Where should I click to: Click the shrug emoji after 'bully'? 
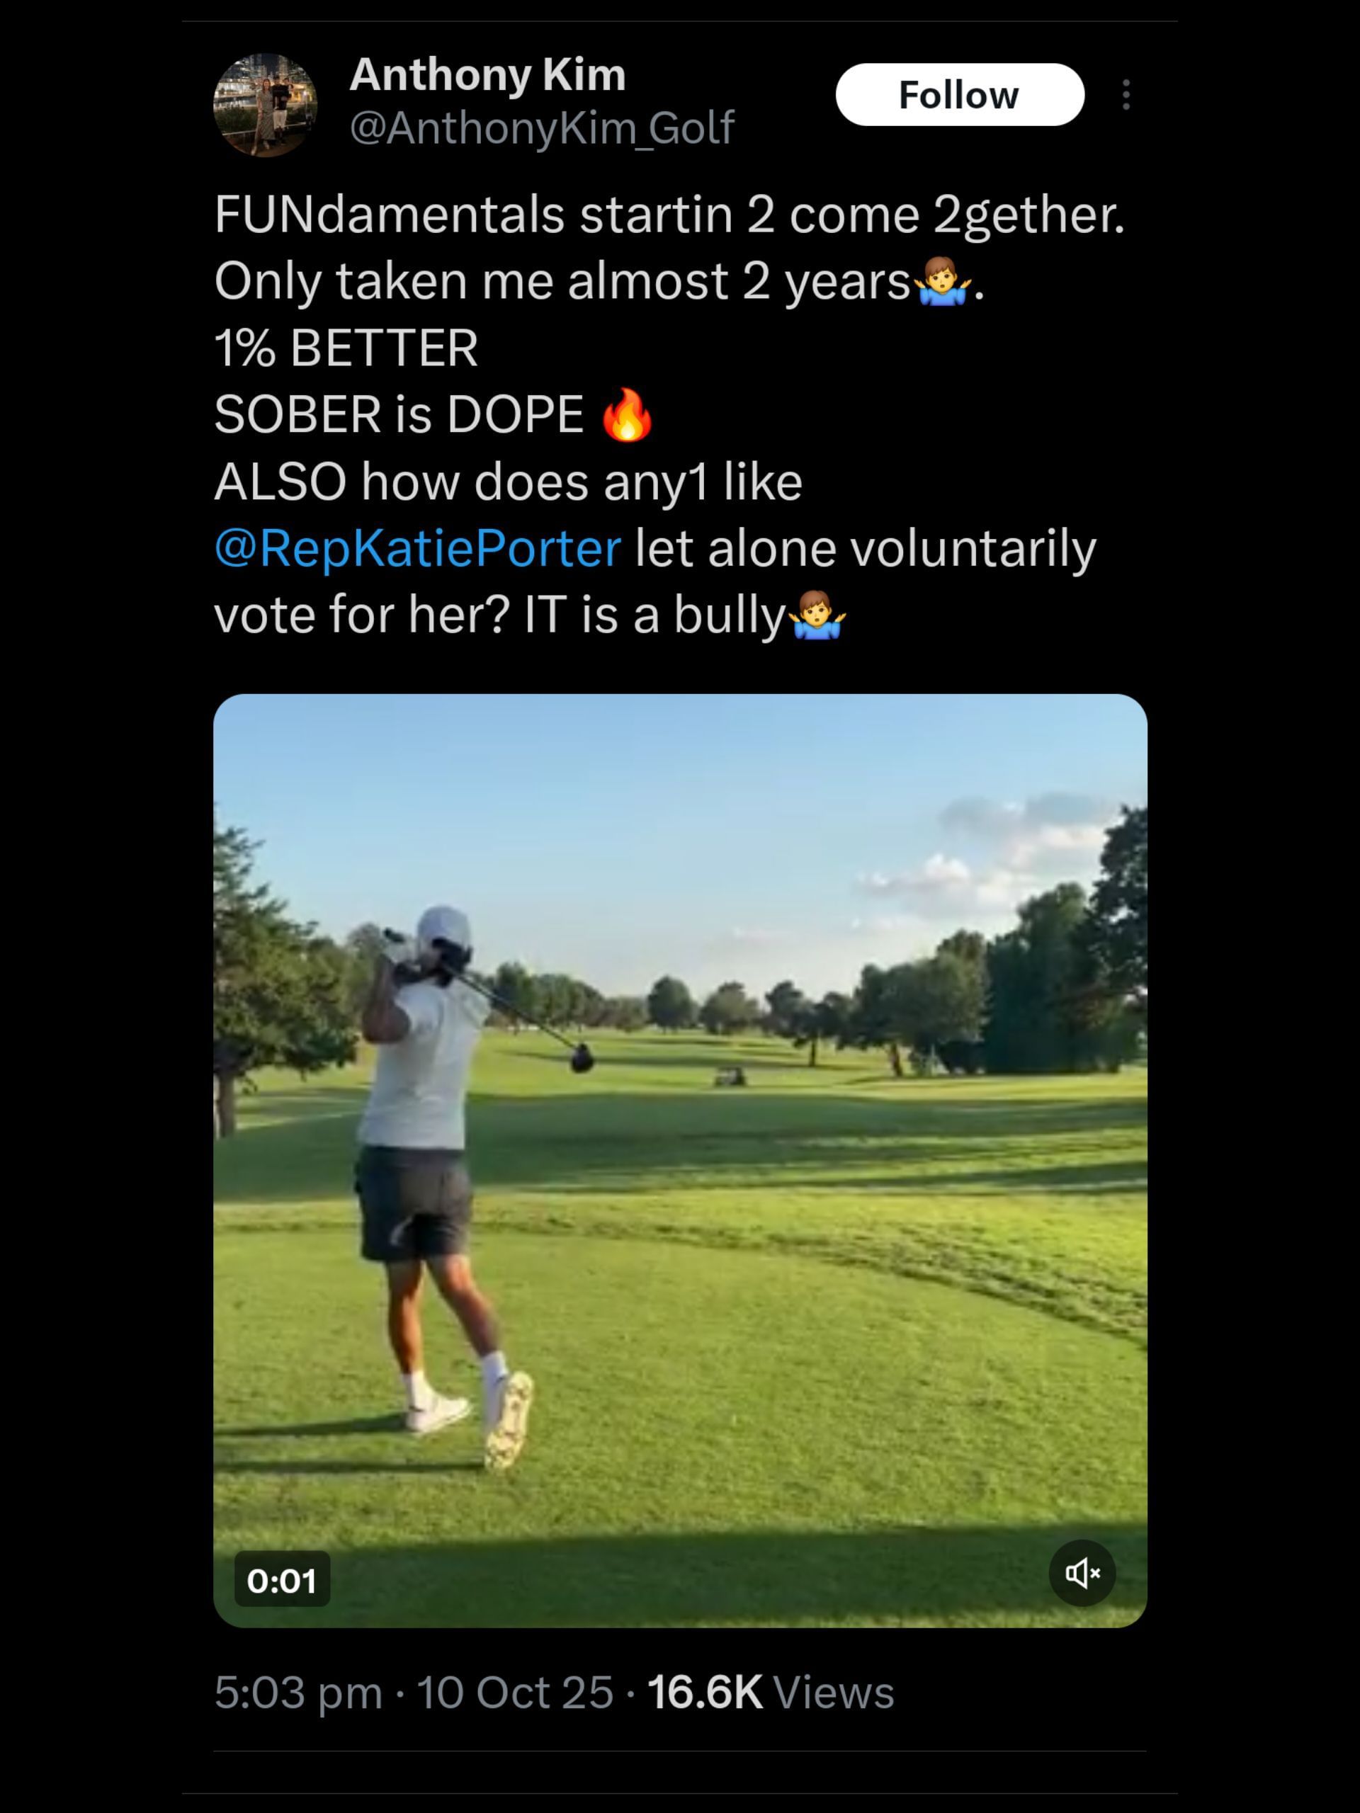(x=817, y=615)
